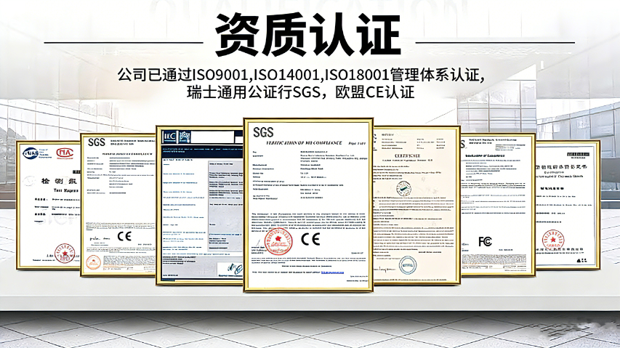Click the SGS logo on the second certificate
The width and height of the screenshot is (620, 348).
[97, 142]
